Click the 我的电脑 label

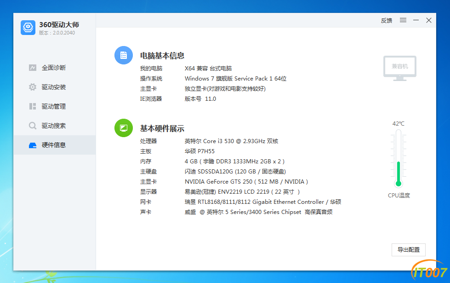coord(151,69)
